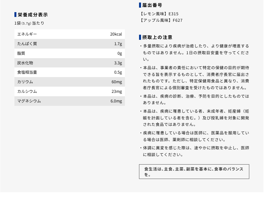Click the たんぱく質 label in the table
273x197 pixels.
tap(27, 44)
